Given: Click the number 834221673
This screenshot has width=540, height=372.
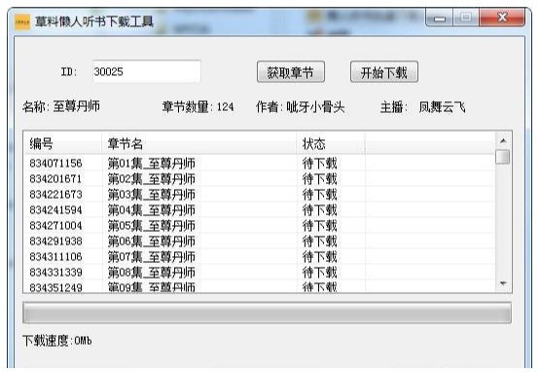Looking at the screenshot, I should tap(55, 195).
